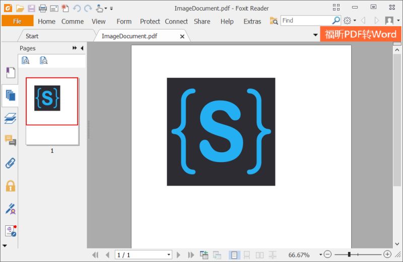This screenshot has width=403, height=262.
Task: Enlarge page thumbnails icon
Action: [26, 60]
